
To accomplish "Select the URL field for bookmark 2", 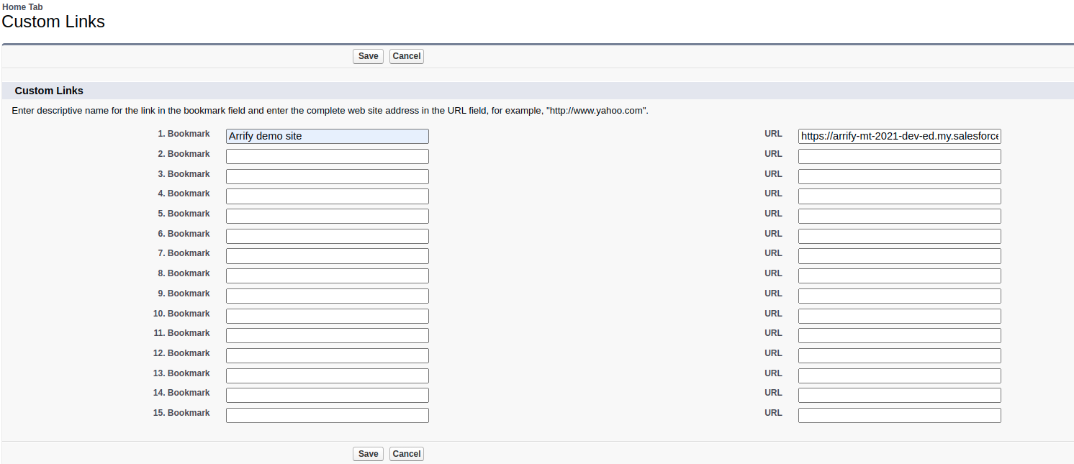I will (900, 156).
